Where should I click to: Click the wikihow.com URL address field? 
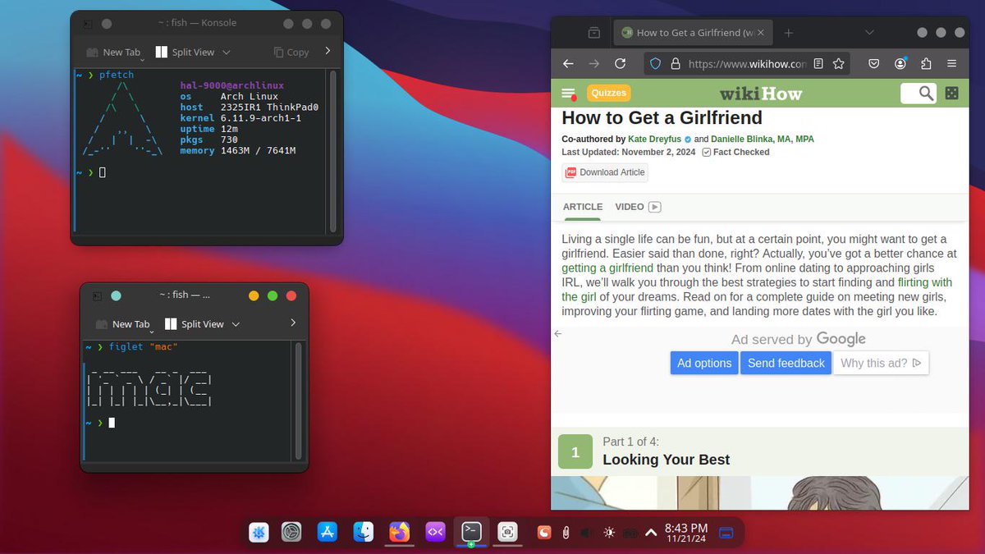(x=747, y=63)
